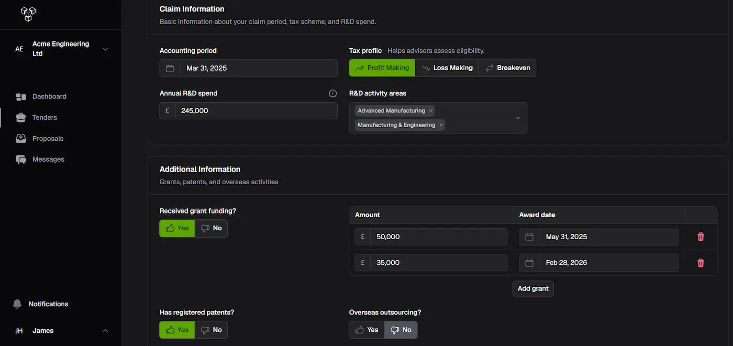733x346 pixels.
Task: Click the AE company avatar
Action: (19, 49)
